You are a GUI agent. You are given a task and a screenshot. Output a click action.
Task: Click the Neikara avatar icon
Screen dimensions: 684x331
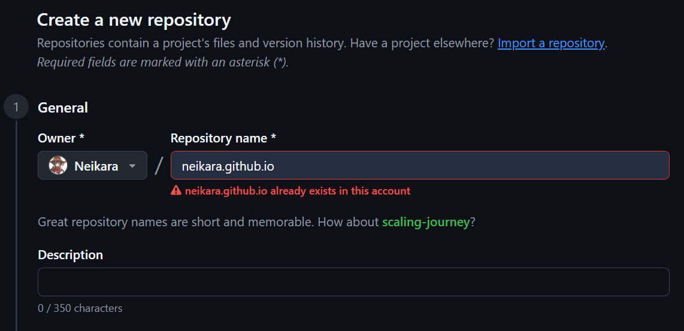tap(58, 166)
